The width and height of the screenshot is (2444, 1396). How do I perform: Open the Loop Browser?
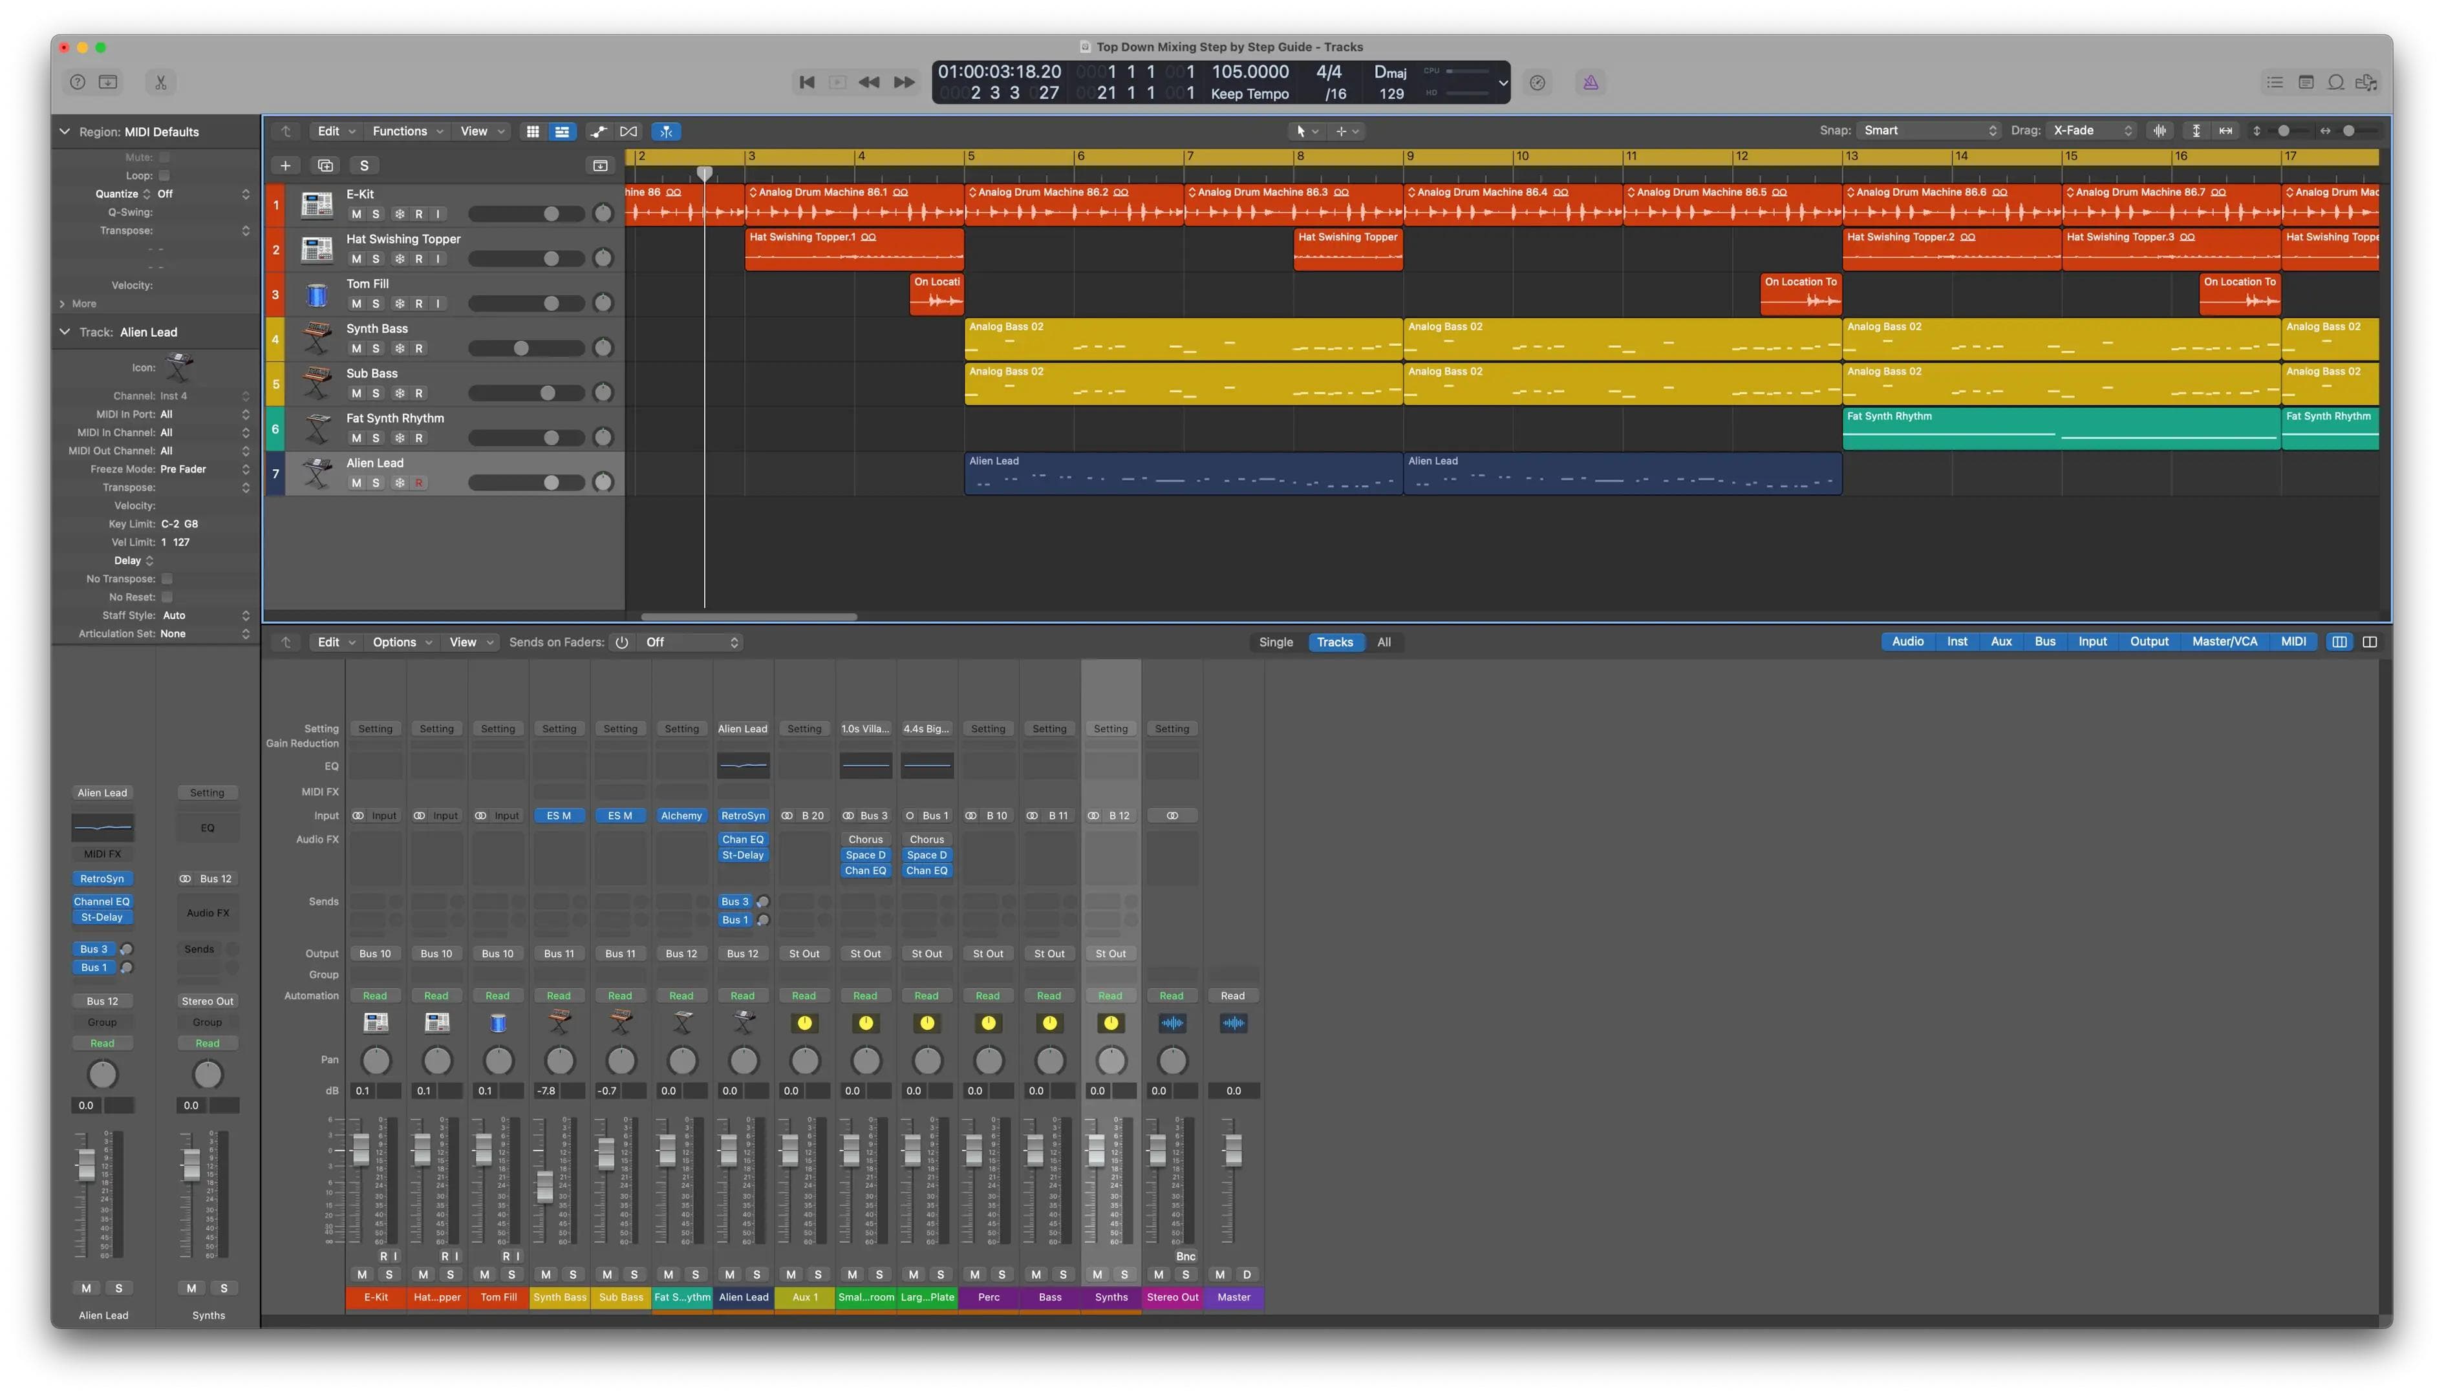coord(2335,83)
